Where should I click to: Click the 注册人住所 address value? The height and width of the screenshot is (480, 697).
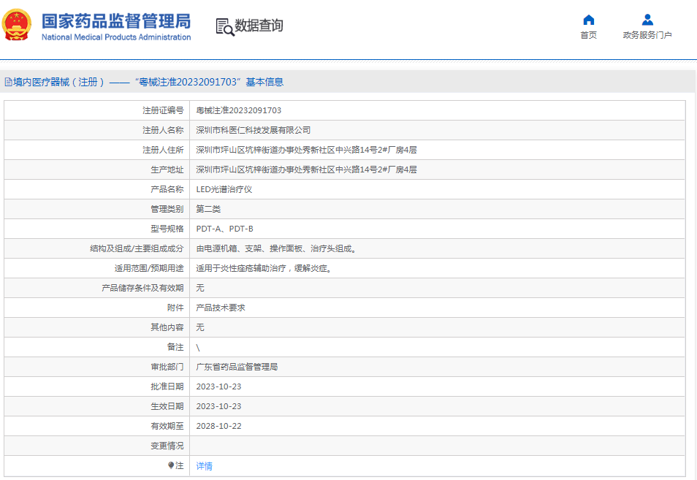[x=306, y=150]
